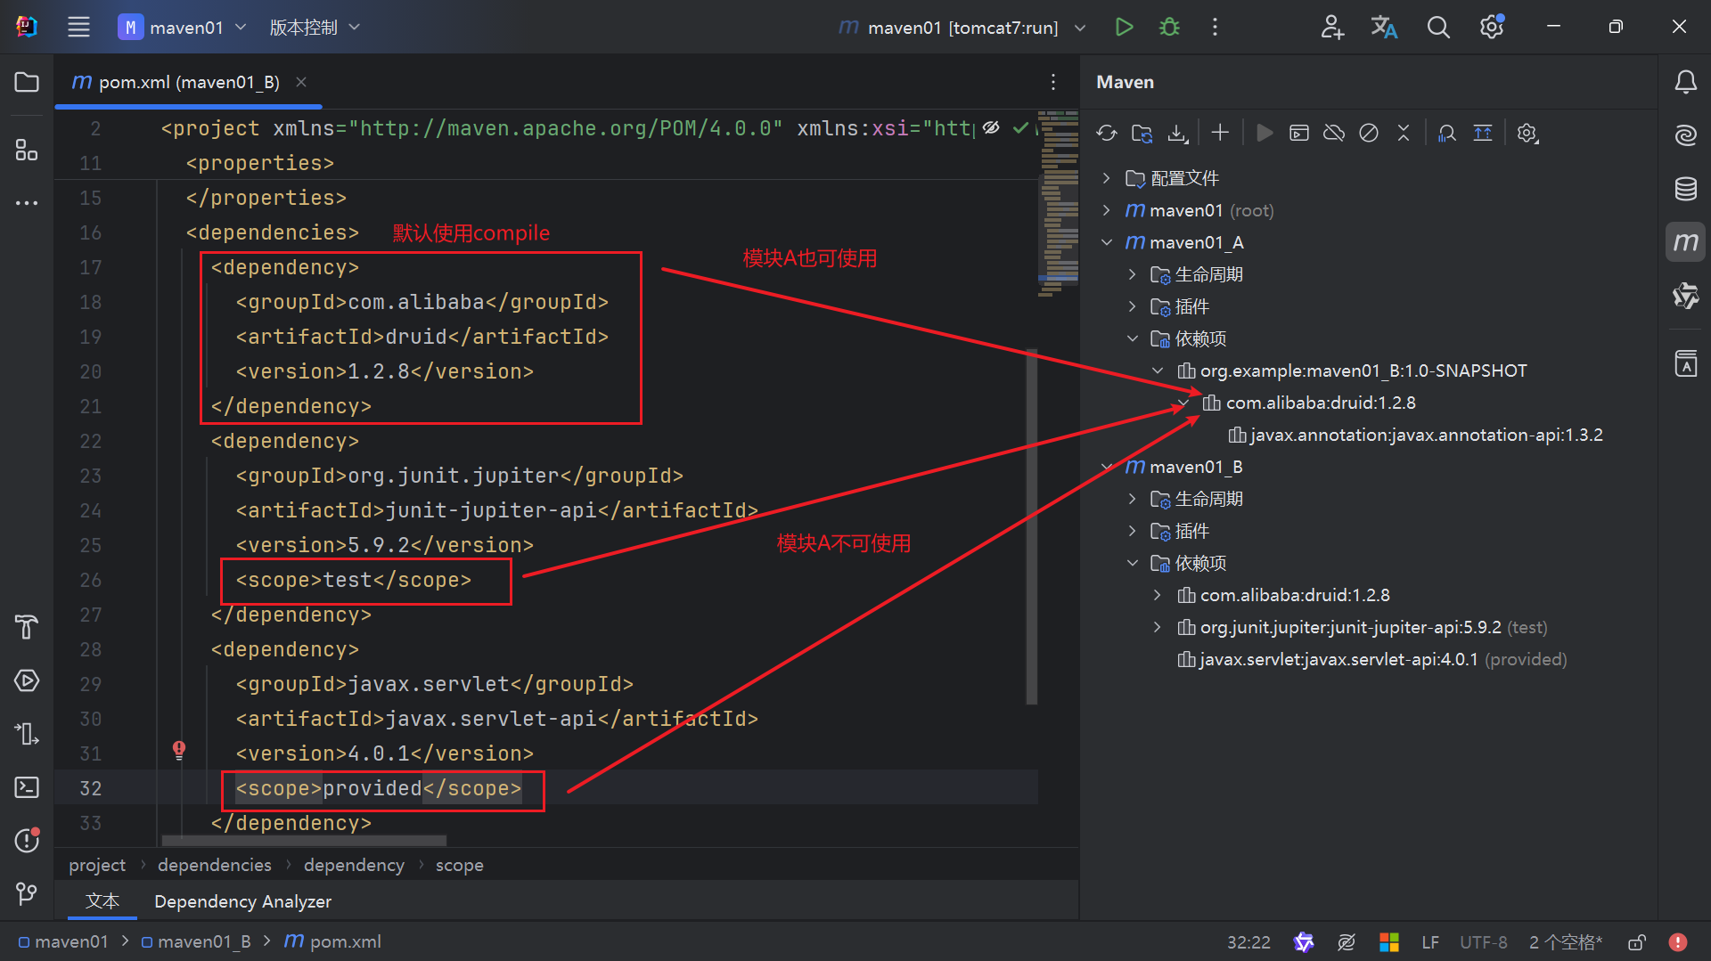Show more tool windows ellipsis
The image size is (1711, 961).
27,203
